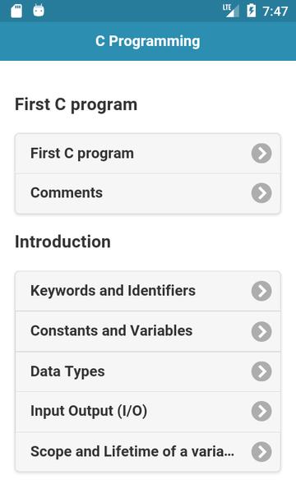Open the Data Types topic
Viewport: 296px width, 493px height.
coord(147,371)
